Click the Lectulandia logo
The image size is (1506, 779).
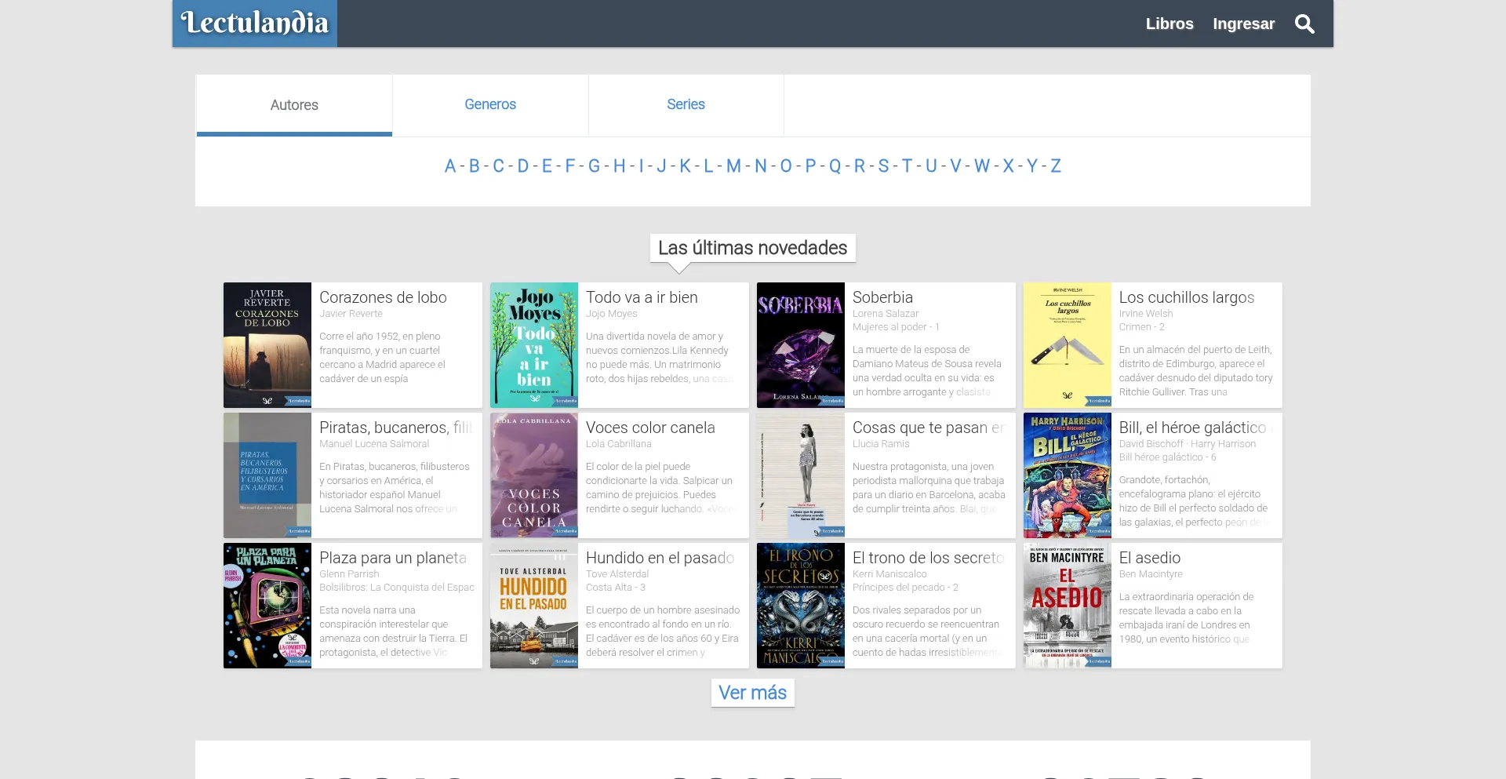[x=254, y=23]
